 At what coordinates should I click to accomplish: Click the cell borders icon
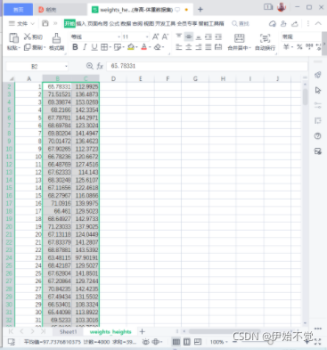tap(104, 47)
